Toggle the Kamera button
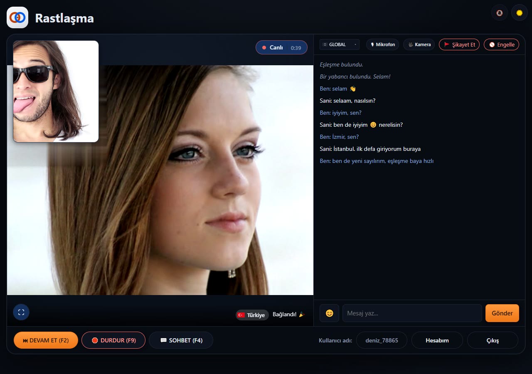Image resolution: width=532 pixels, height=374 pixels. point(419,44)
